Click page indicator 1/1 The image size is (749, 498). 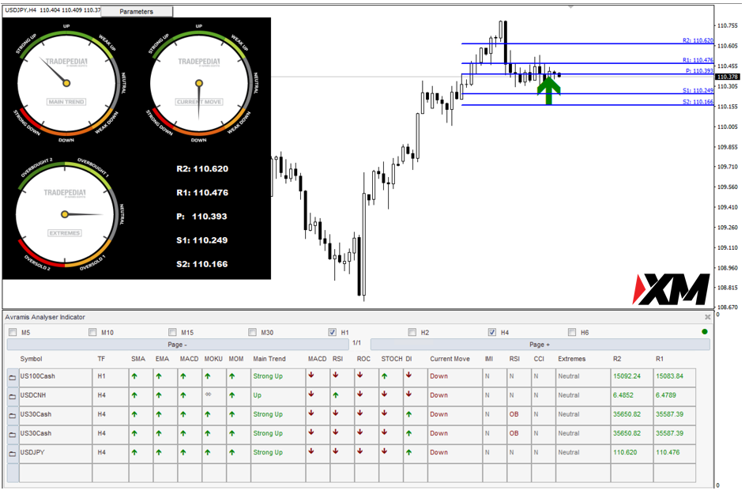click(357, 343)
